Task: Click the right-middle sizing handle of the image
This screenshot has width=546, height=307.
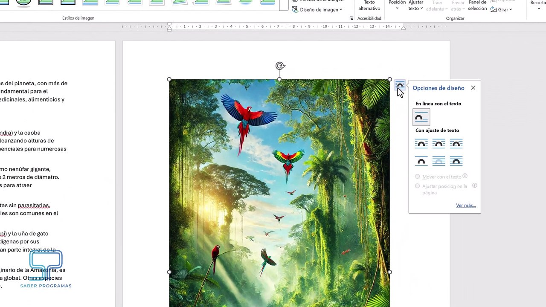Action: 390,272
